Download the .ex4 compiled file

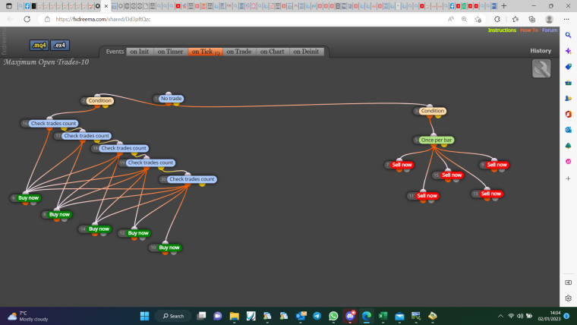60,46
